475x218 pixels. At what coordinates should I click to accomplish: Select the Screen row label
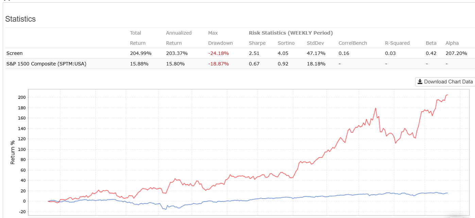pyautogui.click(x=15, y=53)
